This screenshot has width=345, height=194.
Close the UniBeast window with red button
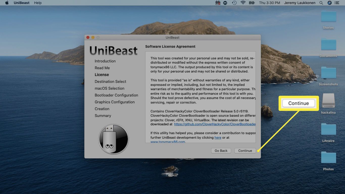pos(88,37)
